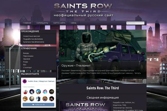Open the DLC reference link
Screen dimensions: 167x111
pos(25,65)
